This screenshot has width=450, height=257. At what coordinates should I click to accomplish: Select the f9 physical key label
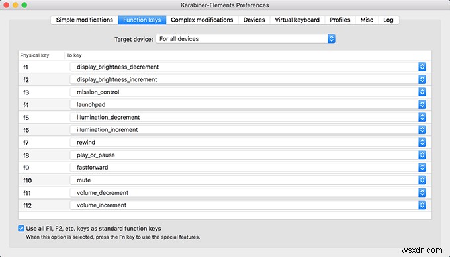click(26, 168)
